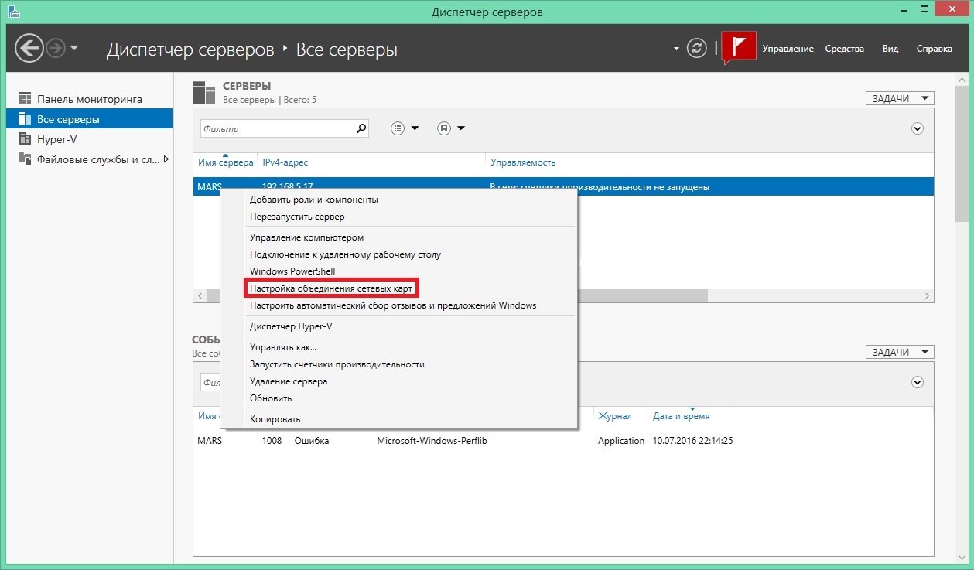Open the Вид menu

[x=890, y=49]
